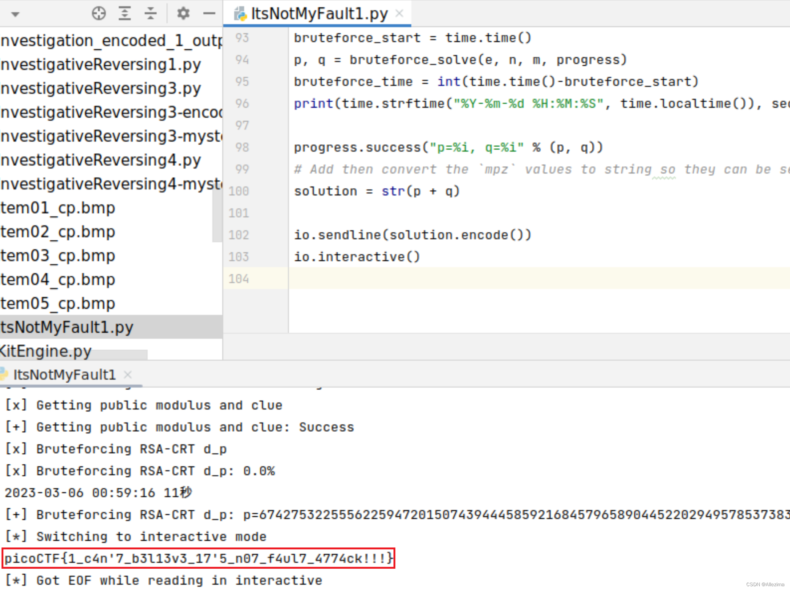This screenshot has width=790, height=590.
Task: Click the locate/select opened file target icon
Action: pyautogui.click(x=99, y=13)
